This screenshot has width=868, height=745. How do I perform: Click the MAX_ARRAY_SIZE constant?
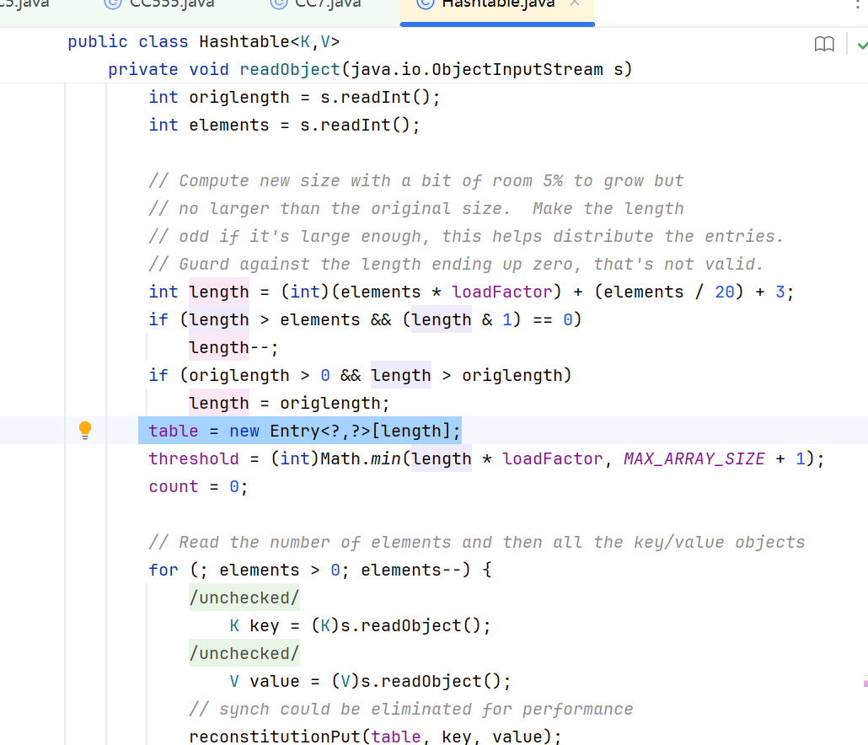[694, 458]
